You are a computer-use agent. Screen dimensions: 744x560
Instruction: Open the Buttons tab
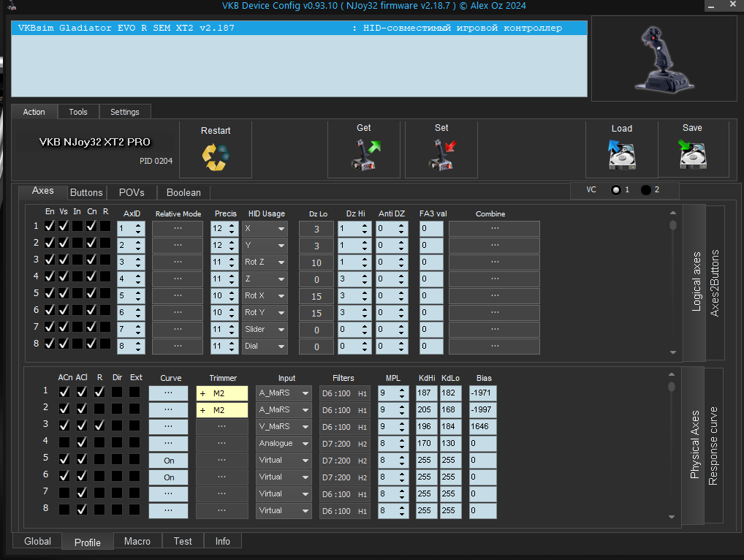click(86, 192)
